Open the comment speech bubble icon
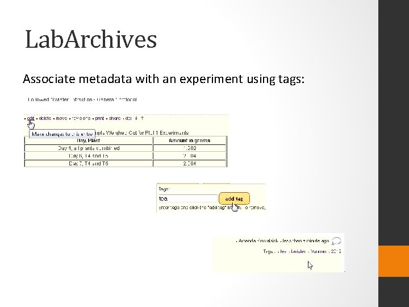This screenshot has width=409, height=307. coord(336,241)
